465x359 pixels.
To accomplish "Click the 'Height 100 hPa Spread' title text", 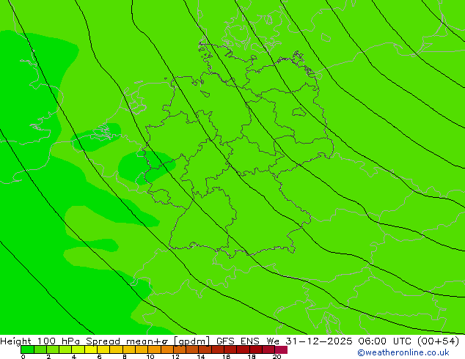I will pos(60,341).
